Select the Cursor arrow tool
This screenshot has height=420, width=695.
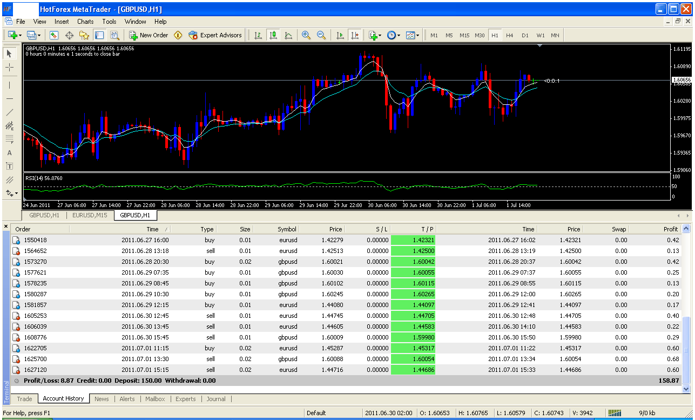[x=10, y=53]
